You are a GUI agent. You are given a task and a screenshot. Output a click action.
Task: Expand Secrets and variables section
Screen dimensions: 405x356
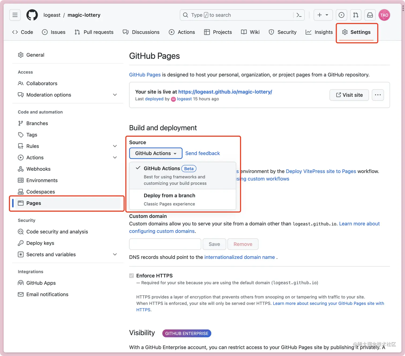coord(115,254)
